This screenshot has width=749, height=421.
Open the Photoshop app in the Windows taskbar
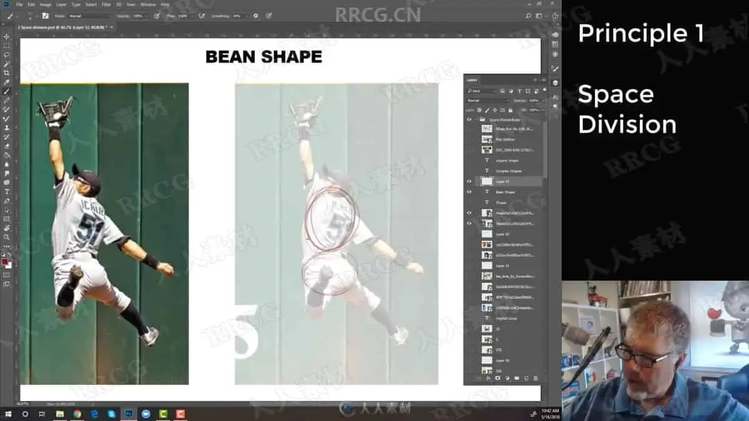[x=129, y=414]
